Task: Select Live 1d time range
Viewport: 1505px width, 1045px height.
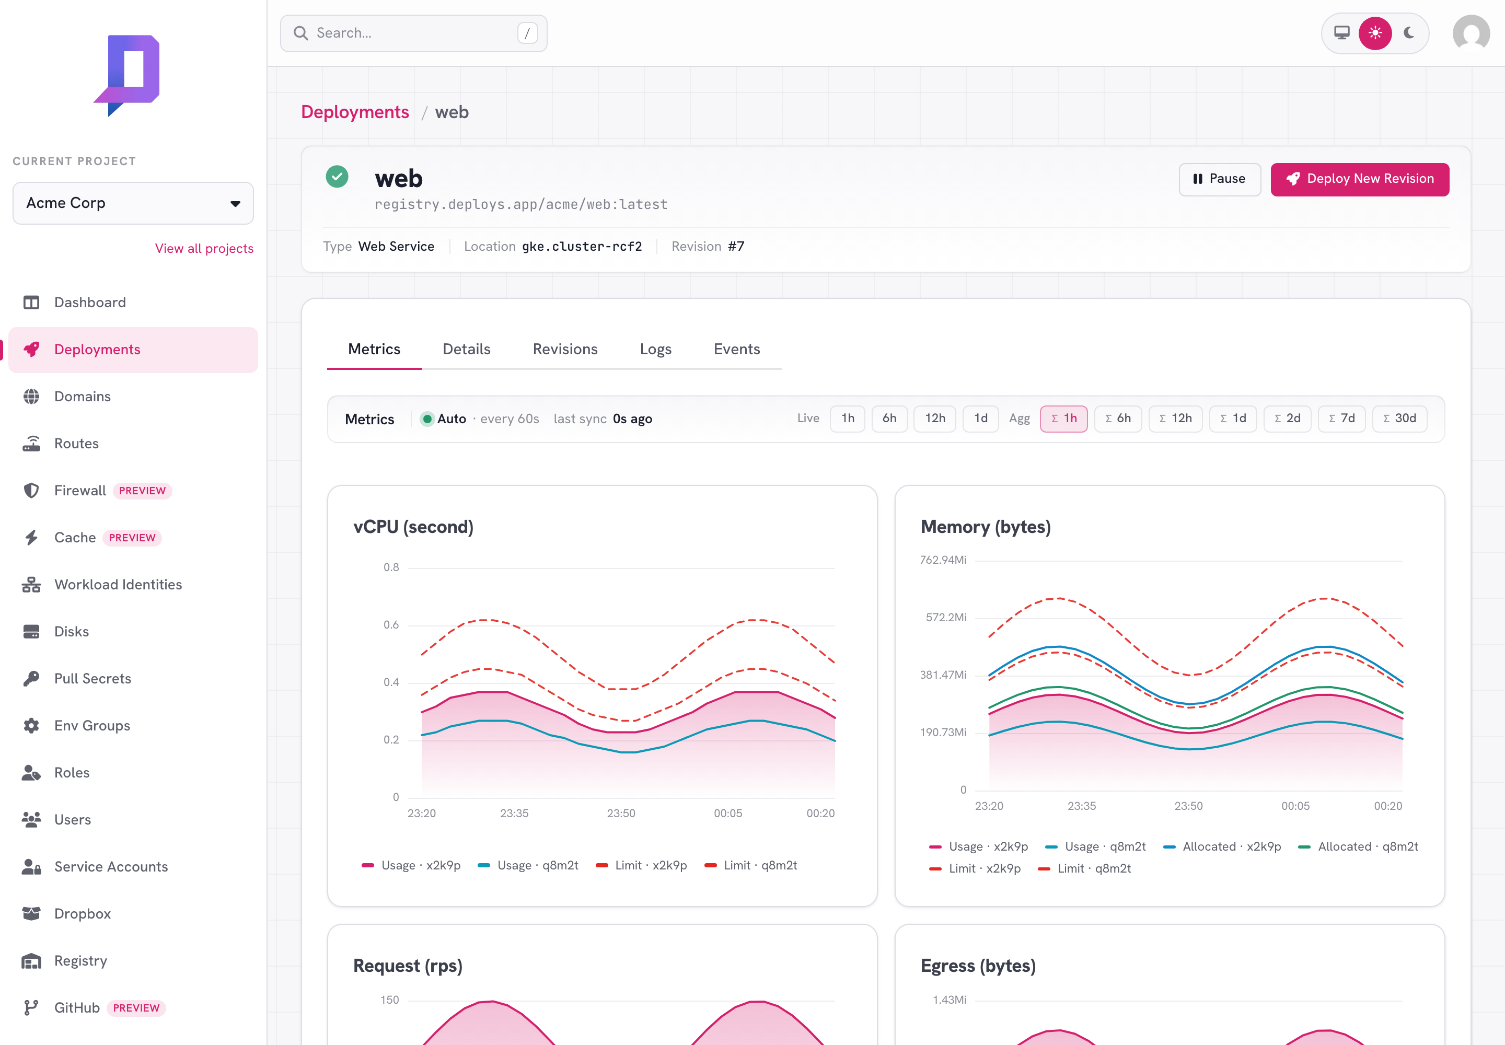Action: 980,419
